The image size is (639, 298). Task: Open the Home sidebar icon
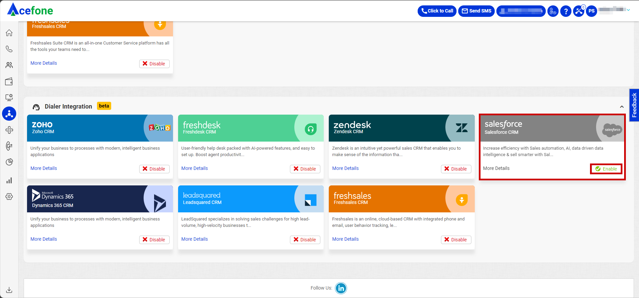[9, 33]
